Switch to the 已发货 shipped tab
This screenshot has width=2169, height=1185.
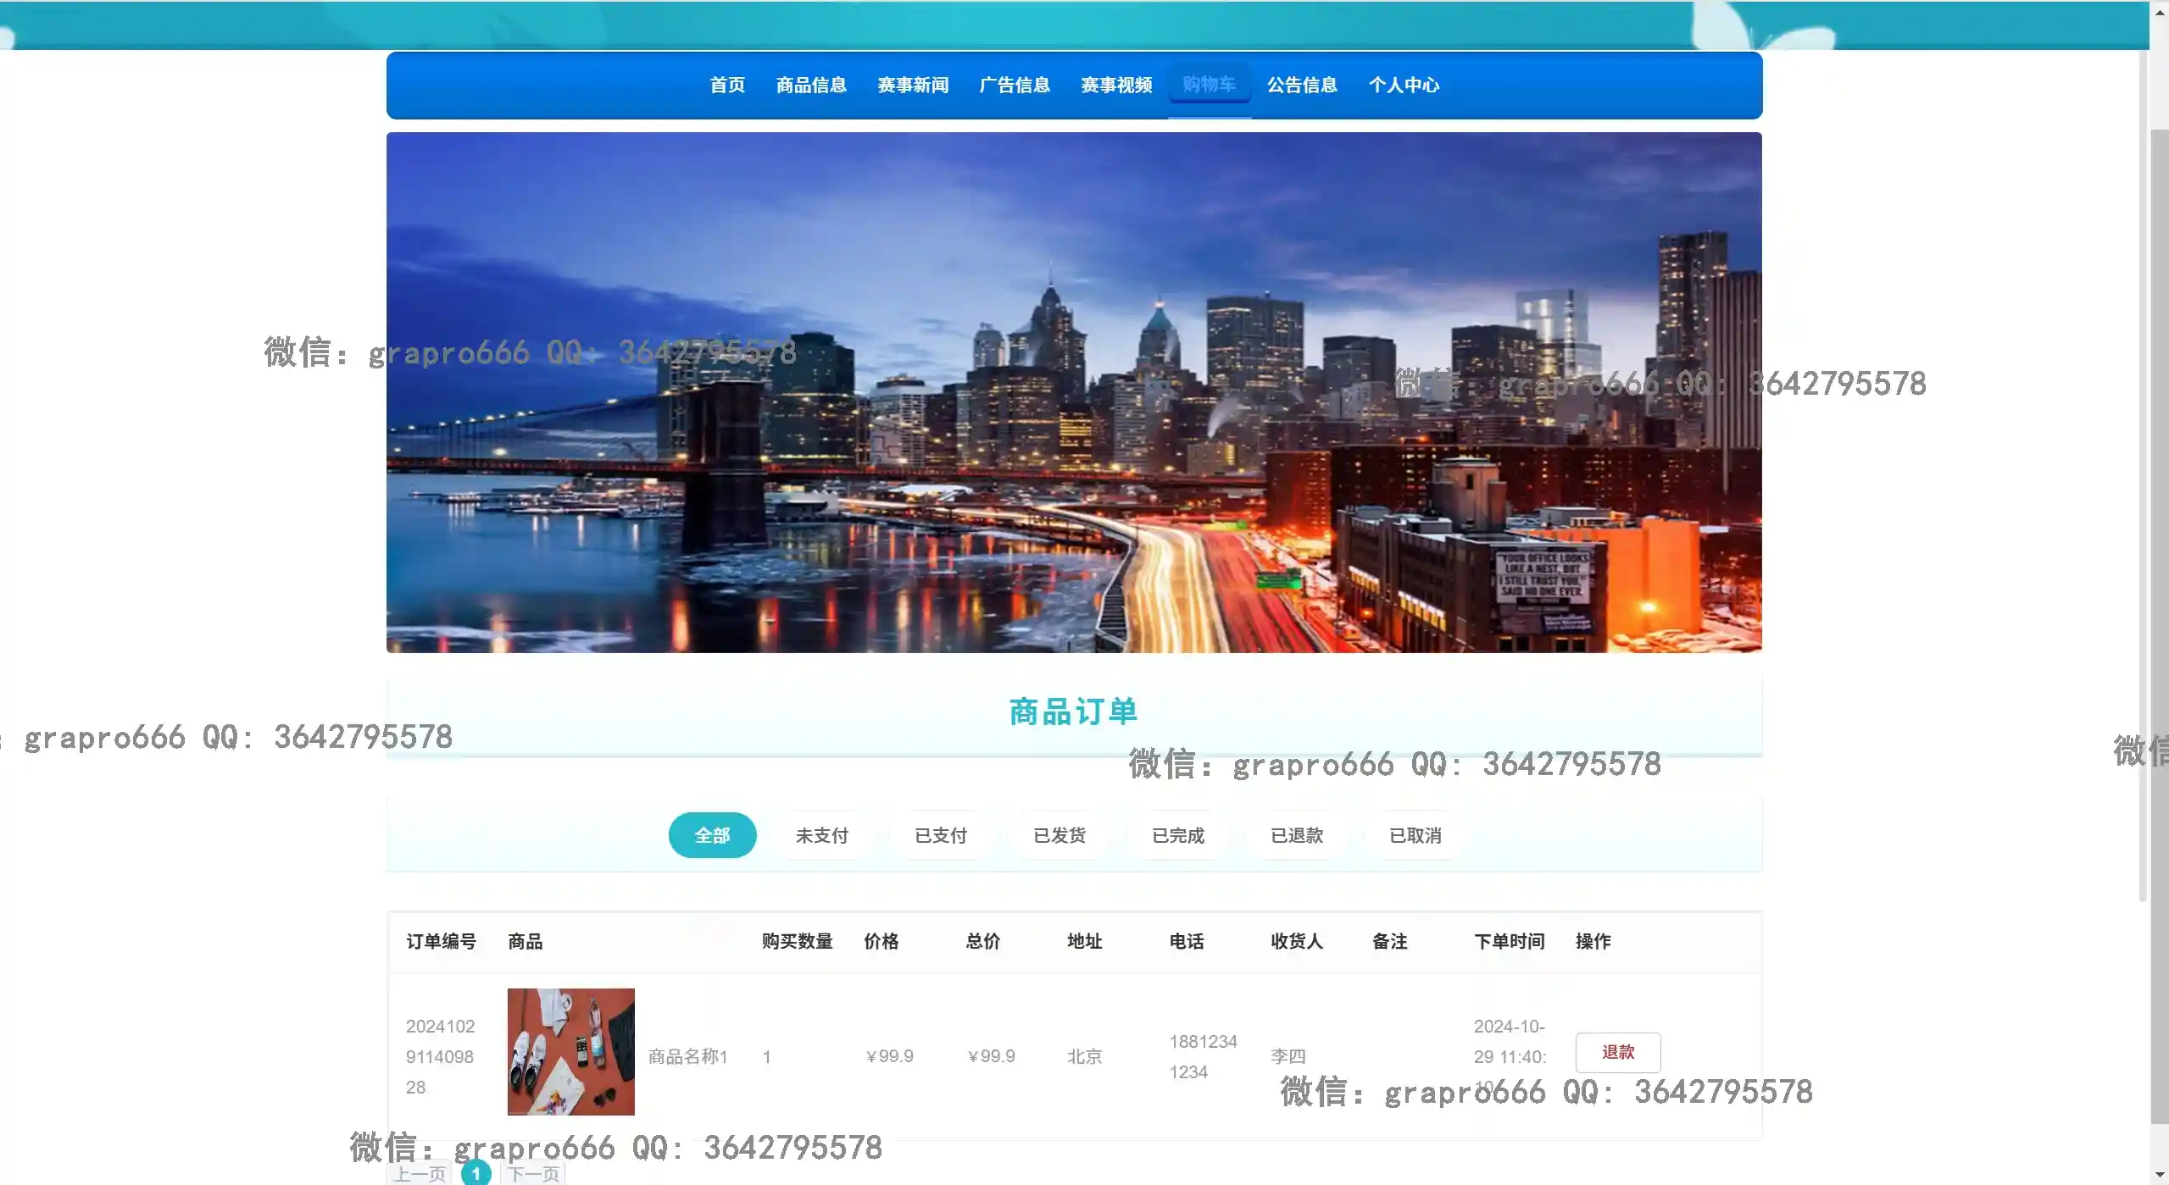coord(1059,835)
